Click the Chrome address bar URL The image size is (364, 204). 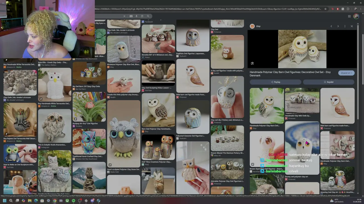pyautogui.click(x=208, y=9)
